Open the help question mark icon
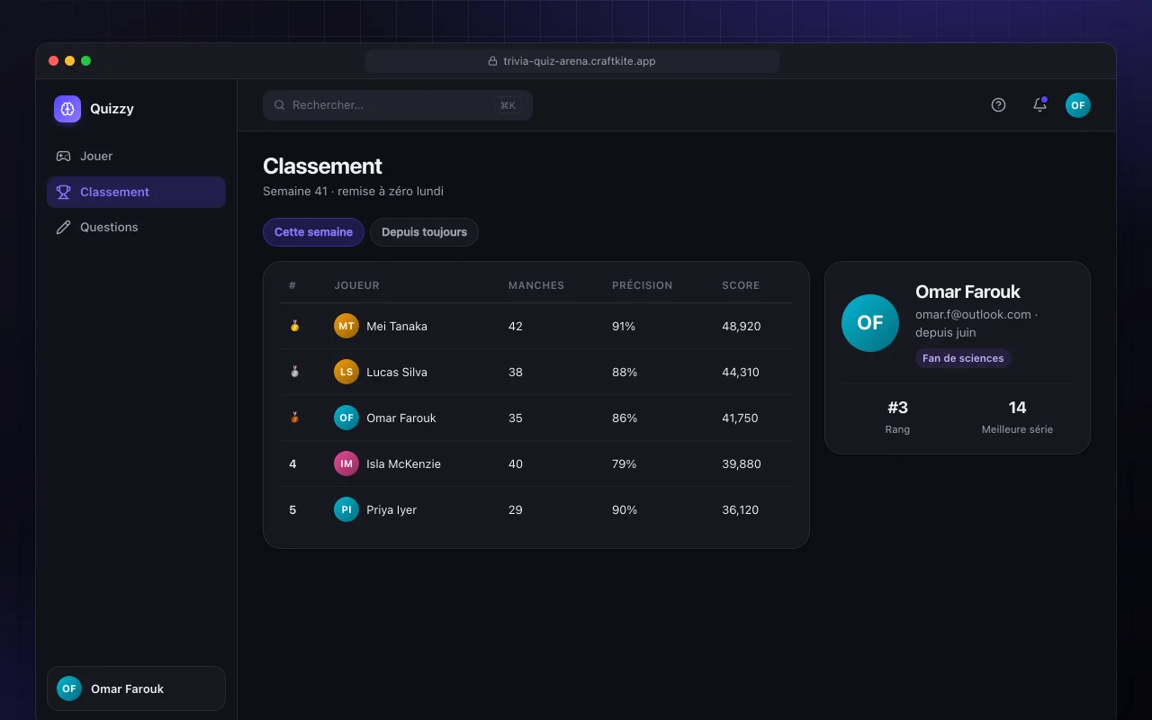This screenshot has width=1152, height=720. (998, 105)
